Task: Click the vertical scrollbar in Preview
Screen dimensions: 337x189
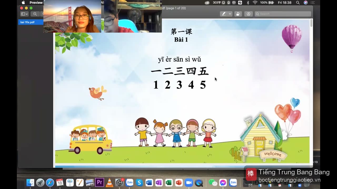Action: click(311, 23)
